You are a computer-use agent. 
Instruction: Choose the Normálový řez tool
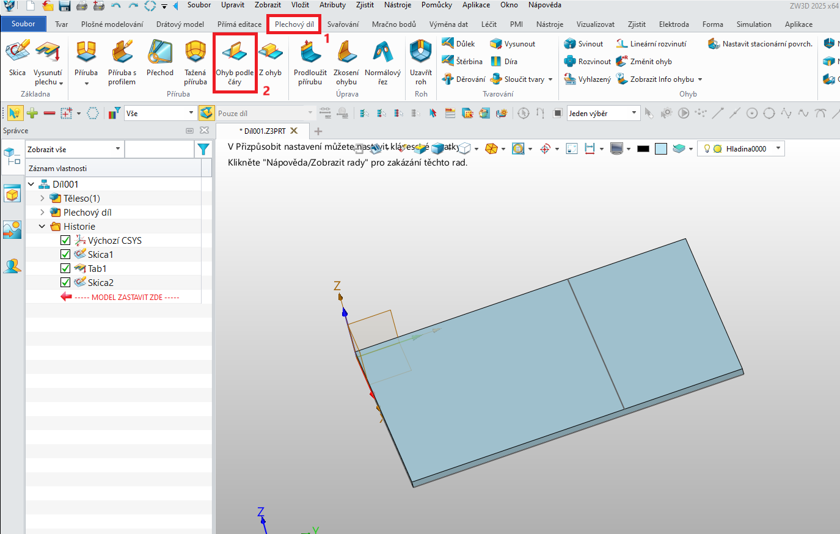(382, 62)
